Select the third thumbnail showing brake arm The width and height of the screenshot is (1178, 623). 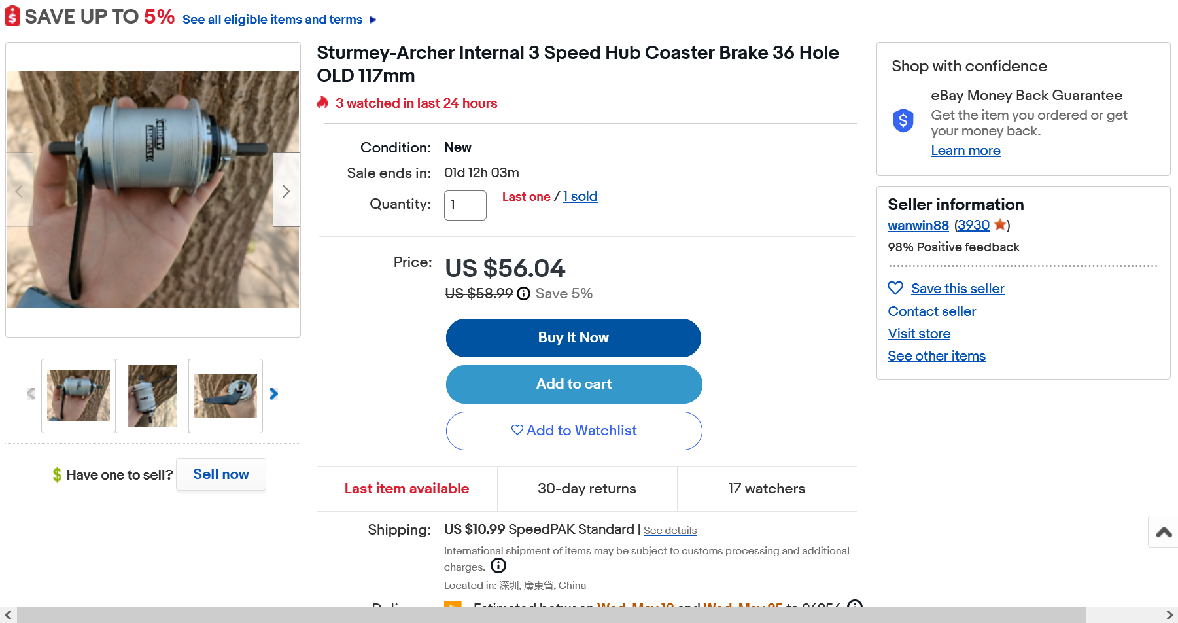[226, 395]
